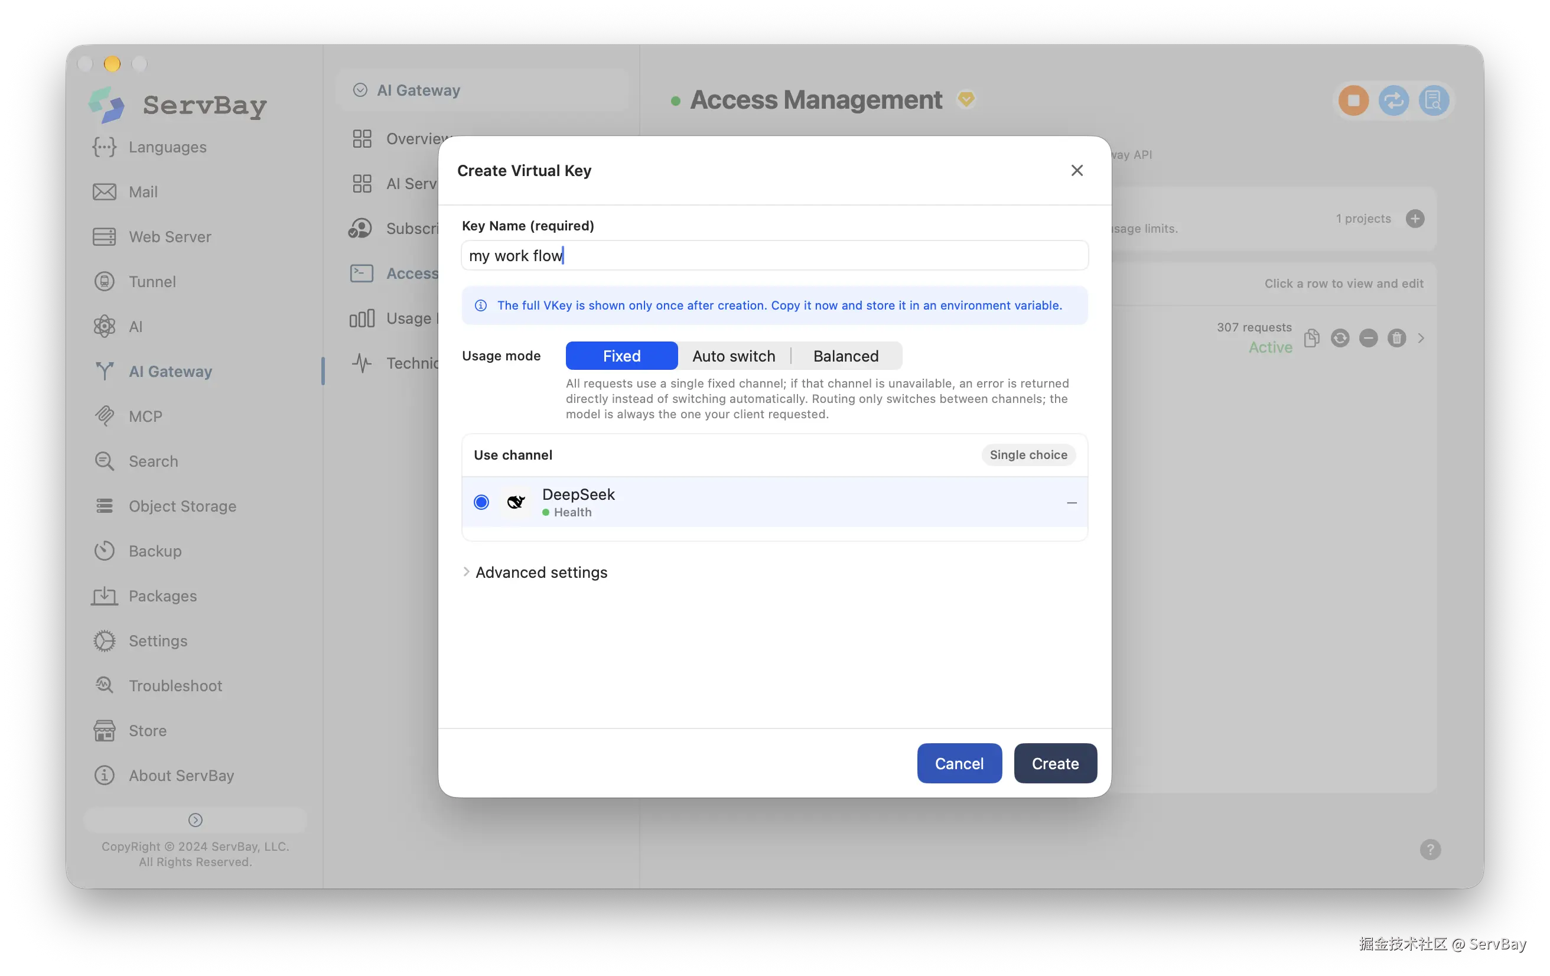The height and width of the screenshot is (976, 1550).
Task: Open About ServBay
Action: pyautogui.click(x=164, y=776)
